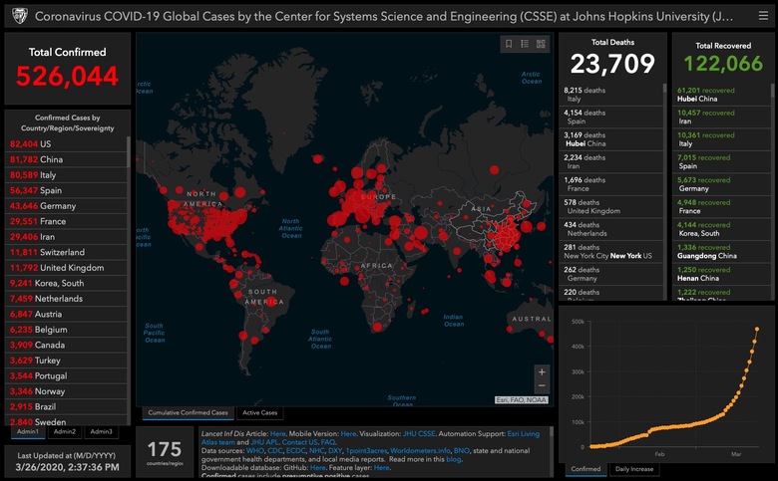Click the 10,457 recovered Iran entry

pyautogui.click(x=721, y=117)
